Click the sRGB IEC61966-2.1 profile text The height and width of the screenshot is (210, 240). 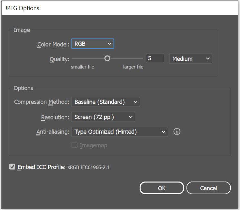pos(88,167)
